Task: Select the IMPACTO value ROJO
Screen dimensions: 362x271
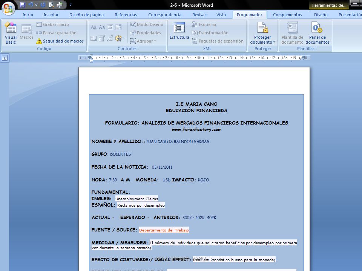Action: [x=203, y=180]
